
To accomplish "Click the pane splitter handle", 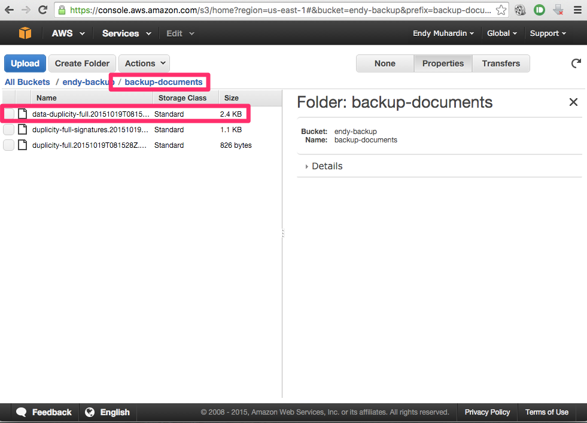I will 282,233.
